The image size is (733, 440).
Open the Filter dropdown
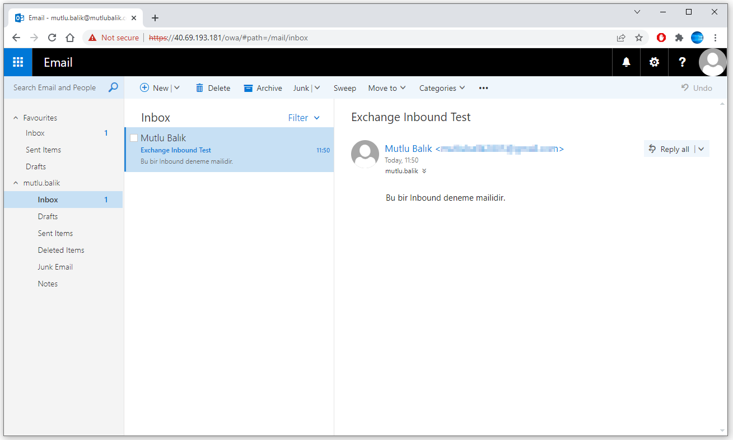[304, 118]
